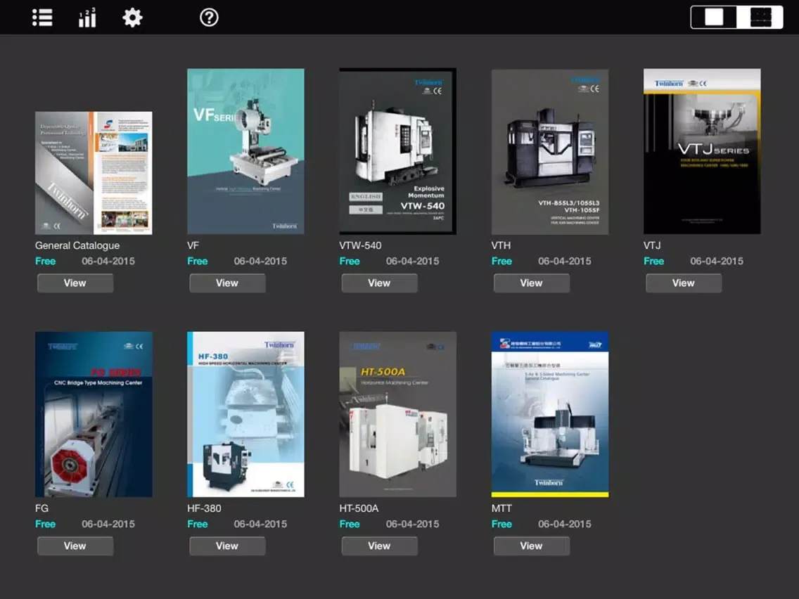Click the 06-04-2015 date under VTH
799x599 pixels.
pyautogui.click(x=565, y=262)
